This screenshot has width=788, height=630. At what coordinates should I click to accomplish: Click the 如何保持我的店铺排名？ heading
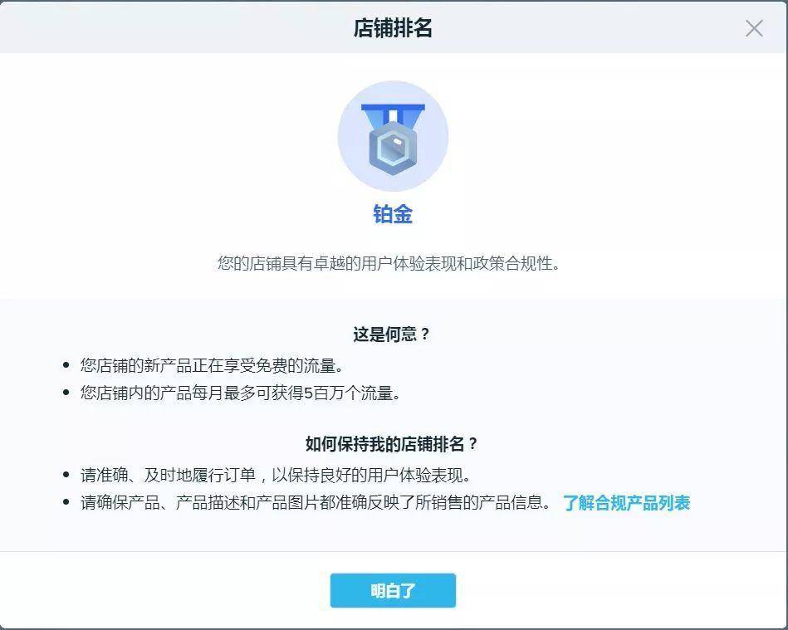[392, 443]
